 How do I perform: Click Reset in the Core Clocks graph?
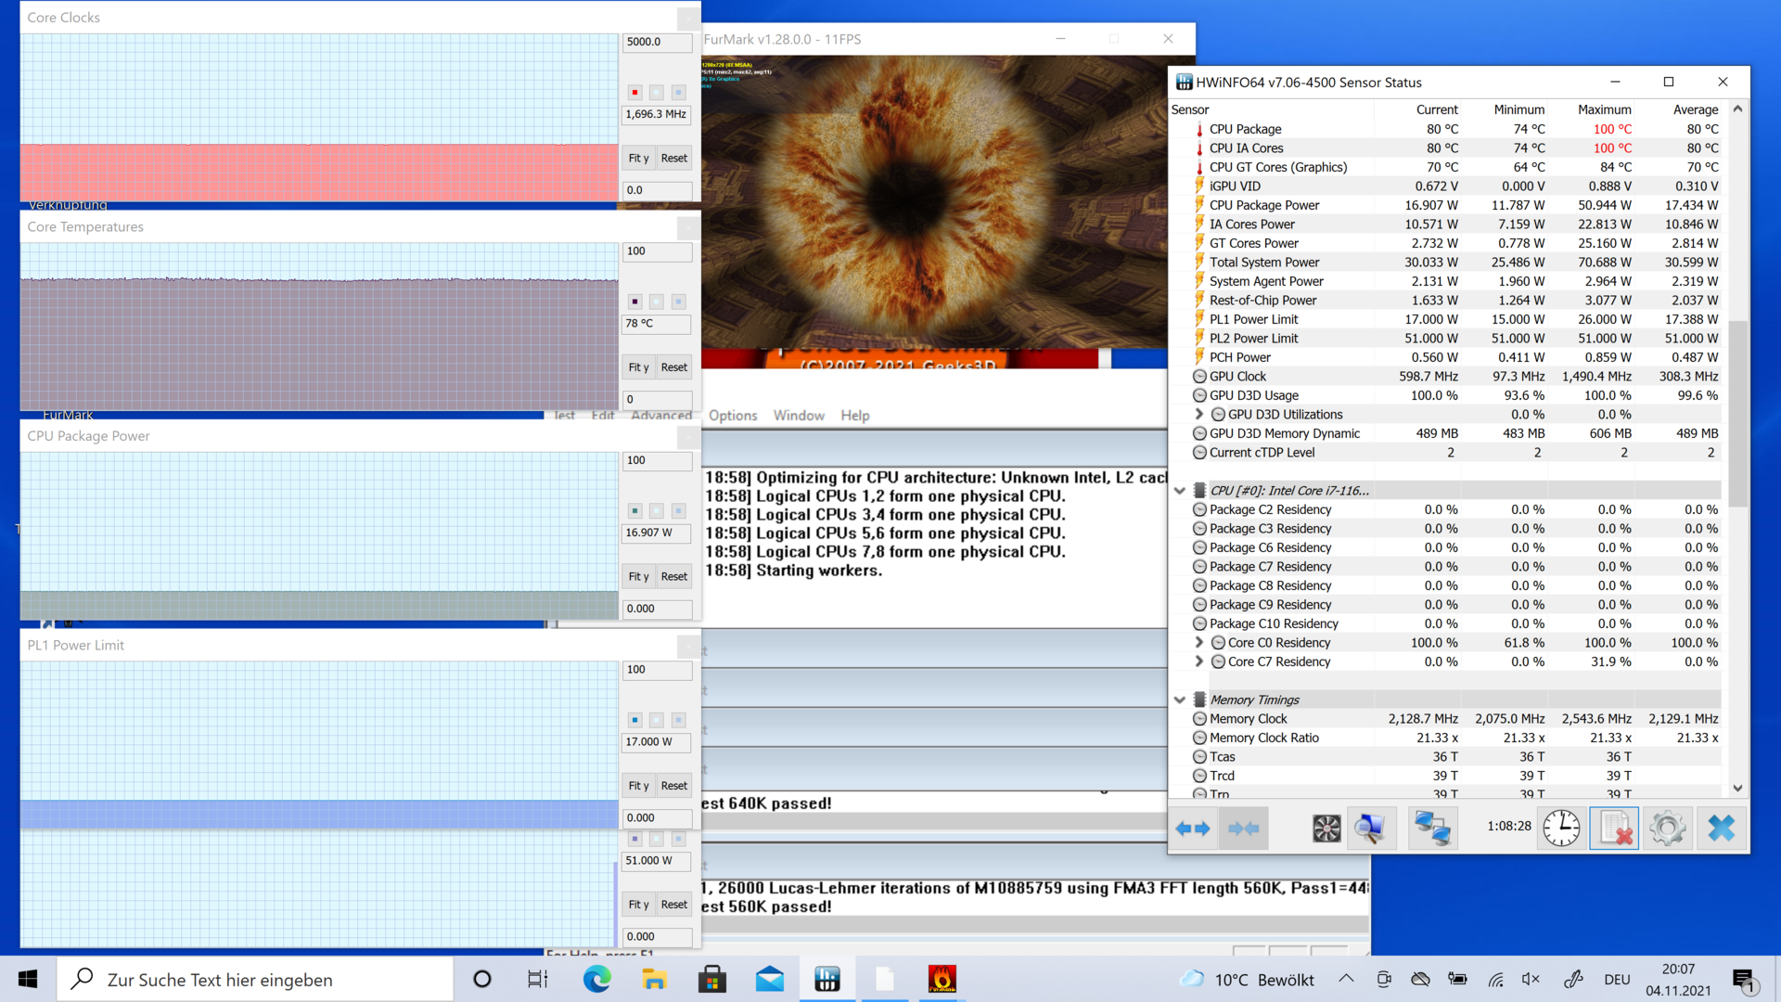(674, 159)
